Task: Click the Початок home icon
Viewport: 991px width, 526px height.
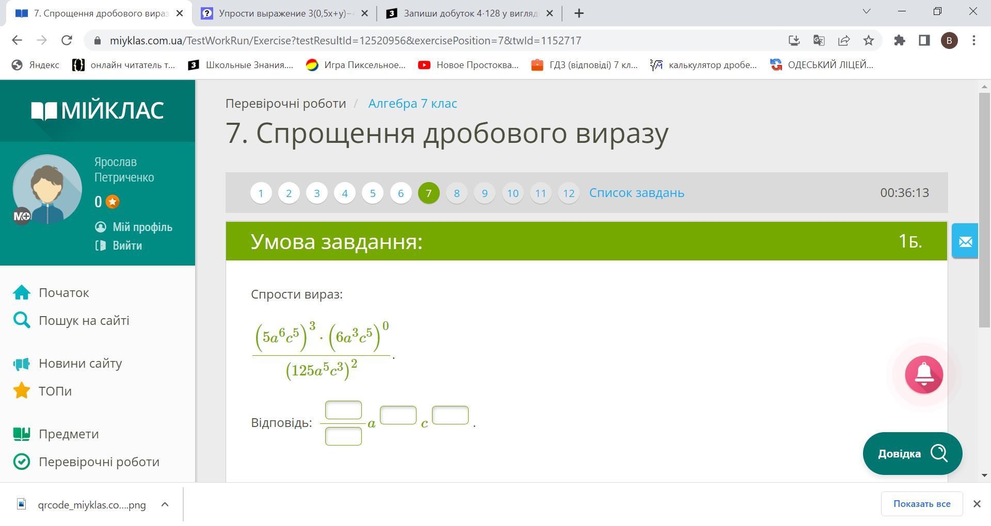Action: coord(22,293)
